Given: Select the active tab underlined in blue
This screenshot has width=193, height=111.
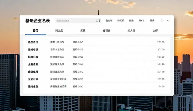Looking at the screenshot, I should click(36, 30).
